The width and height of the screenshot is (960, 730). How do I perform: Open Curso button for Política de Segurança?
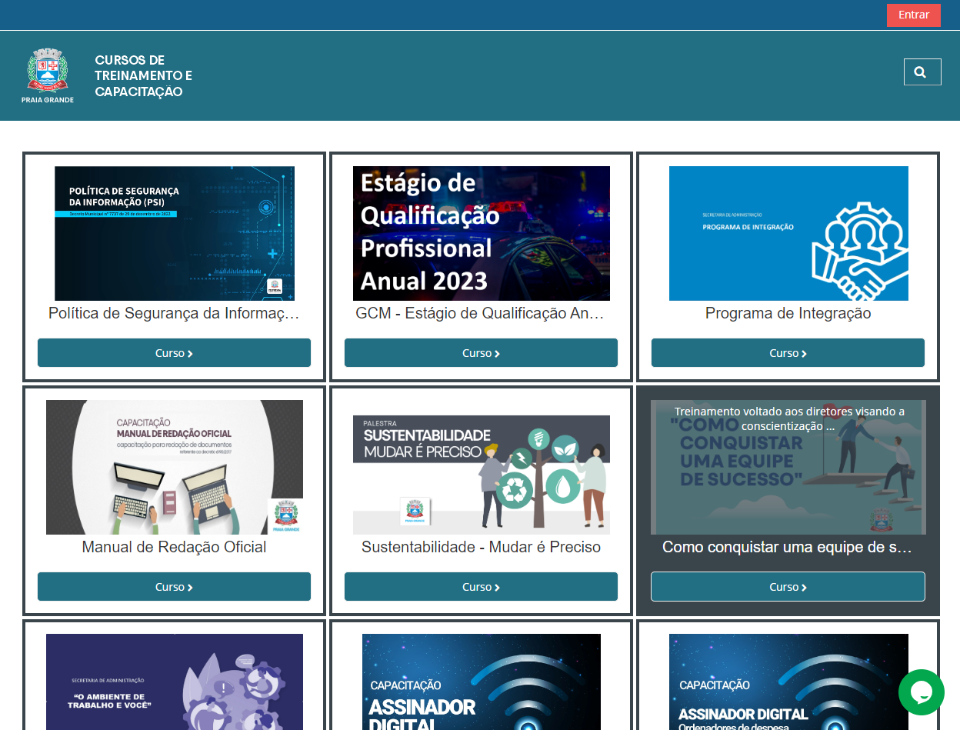[174, 353]
